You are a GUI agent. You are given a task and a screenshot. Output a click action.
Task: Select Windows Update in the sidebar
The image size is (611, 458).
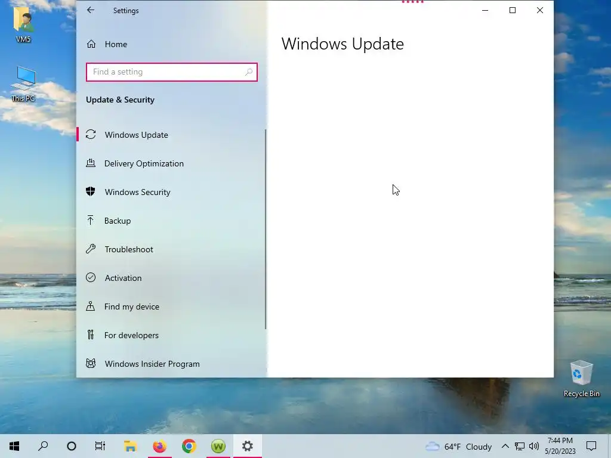[171, 135]
